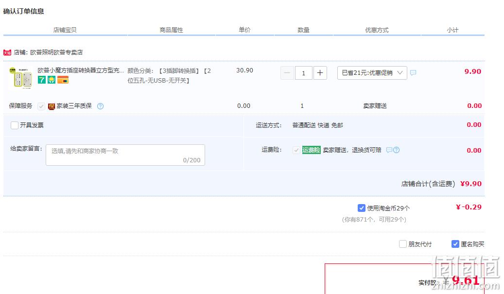
Task: Enable the 朋友代付 checkbox
Action: (403, 244)
